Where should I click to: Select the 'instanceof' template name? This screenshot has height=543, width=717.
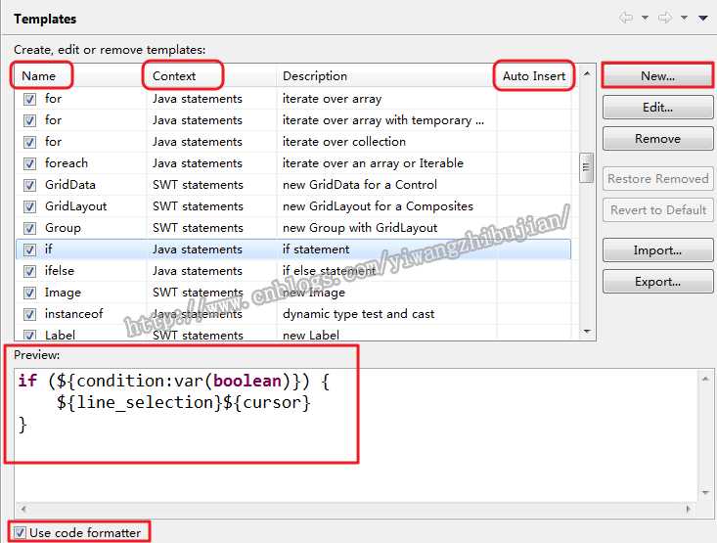[73, 314]
